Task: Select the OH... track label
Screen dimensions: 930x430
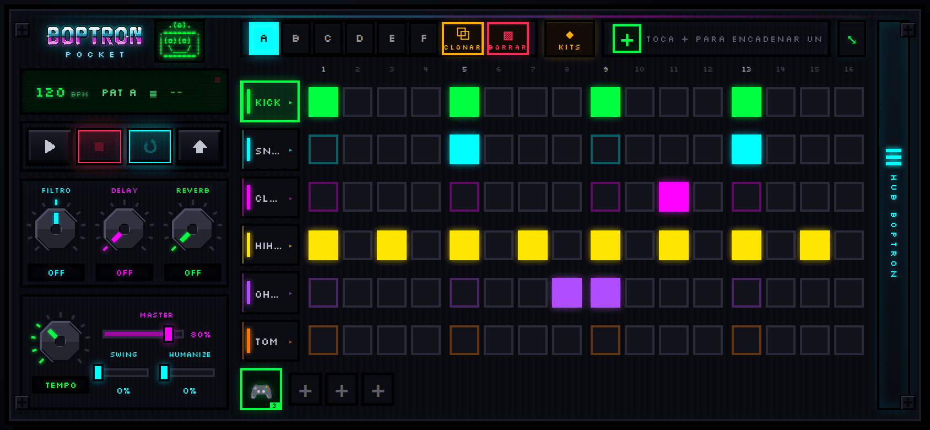Action: click(x=267, y=294)
